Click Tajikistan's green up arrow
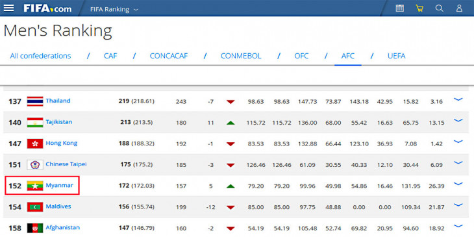This screenshot has width=474, height=237. (231, 123)
